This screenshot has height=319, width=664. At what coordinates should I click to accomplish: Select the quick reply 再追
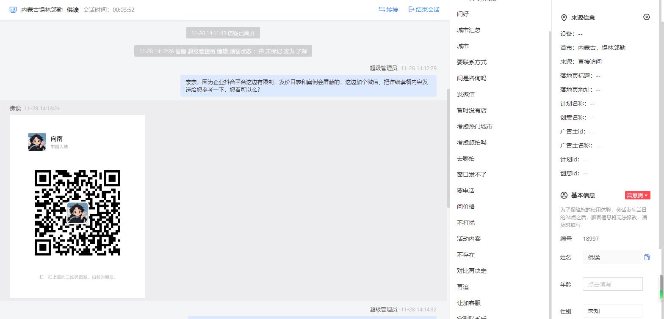(x=463, y=287)
